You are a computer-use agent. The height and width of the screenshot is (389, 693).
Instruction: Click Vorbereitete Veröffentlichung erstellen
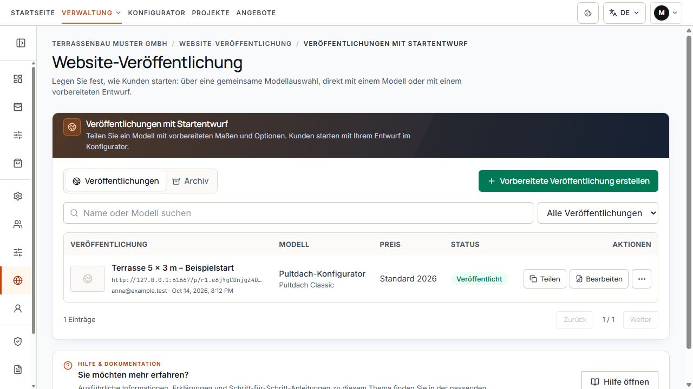pos(568,181)
